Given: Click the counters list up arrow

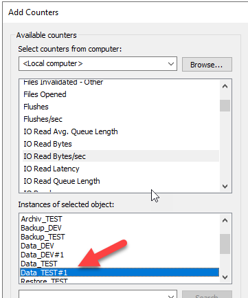Looking at the screenshot, I should click(225, 86).
